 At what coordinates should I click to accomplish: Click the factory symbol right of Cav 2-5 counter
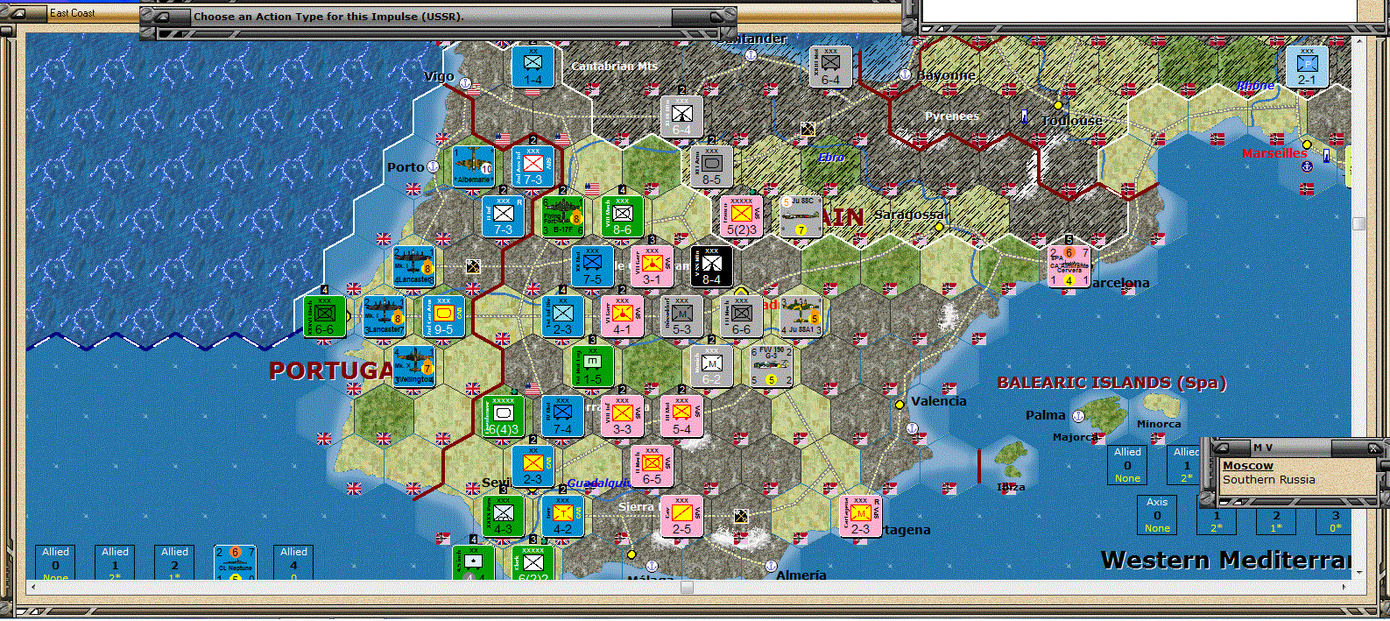click(741, 516)
